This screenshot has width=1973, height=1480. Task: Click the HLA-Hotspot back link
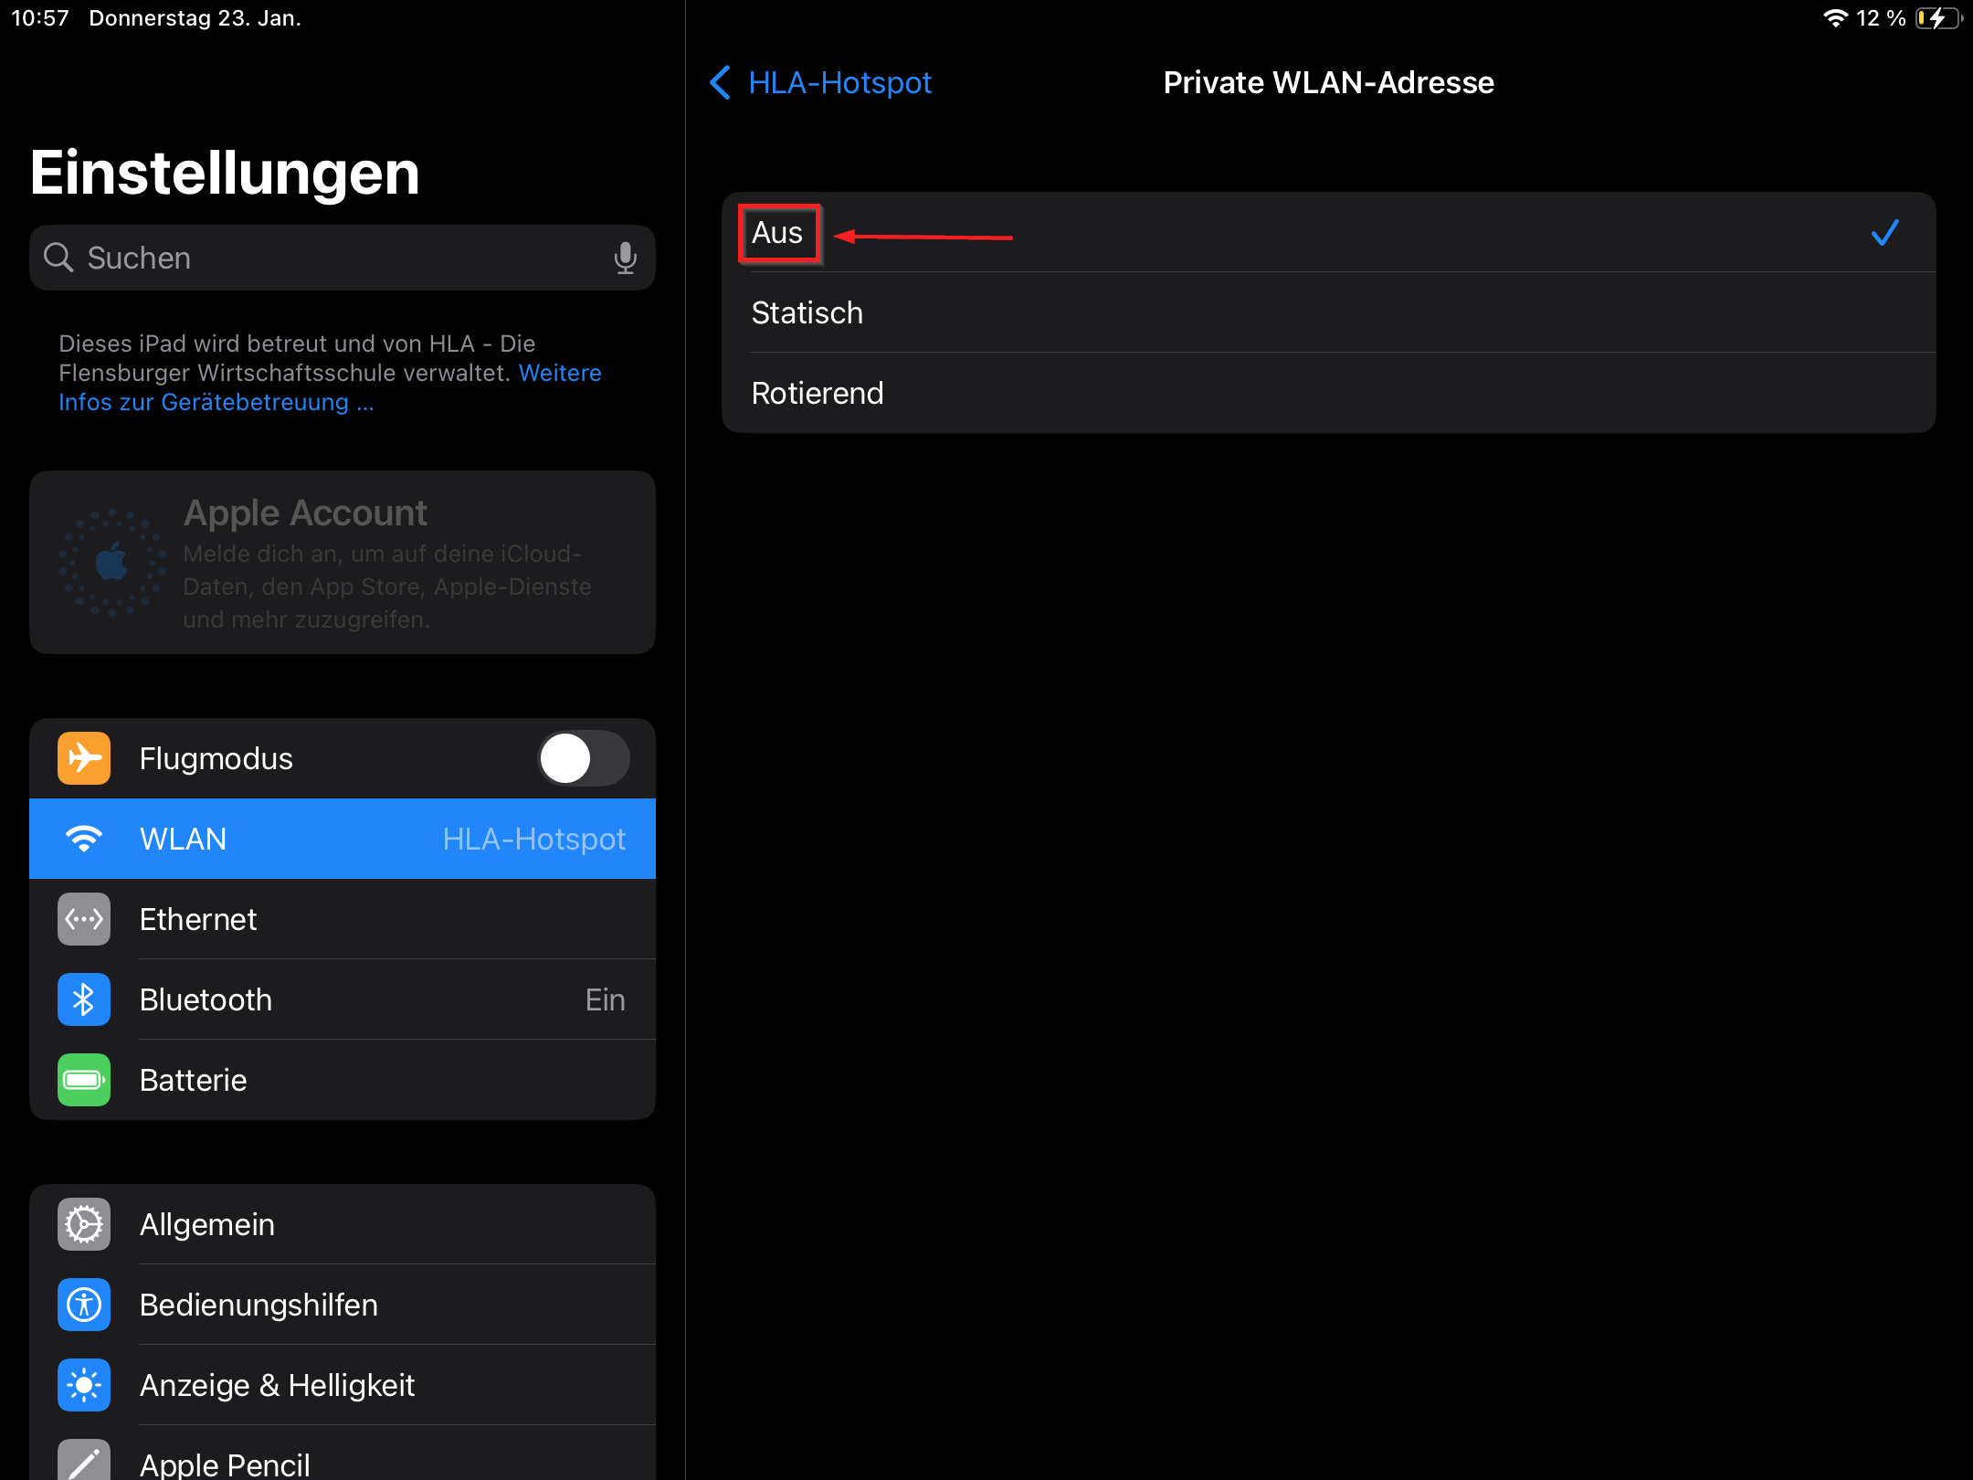[x=839, y=82]
